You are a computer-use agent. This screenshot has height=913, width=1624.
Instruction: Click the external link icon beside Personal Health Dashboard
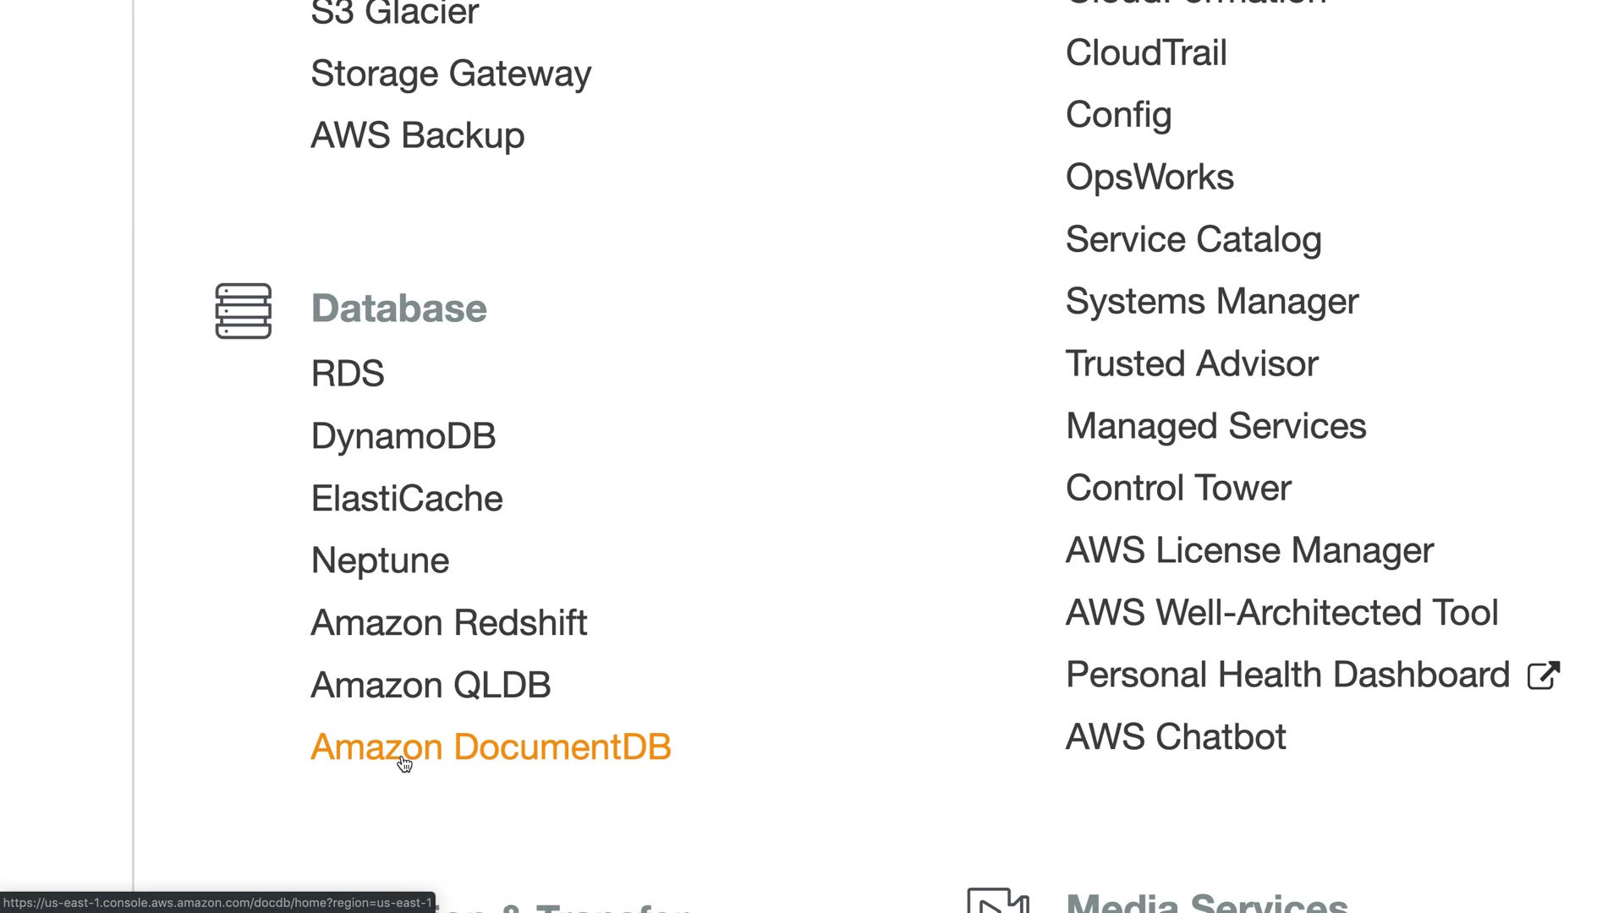pos(1543,675)
